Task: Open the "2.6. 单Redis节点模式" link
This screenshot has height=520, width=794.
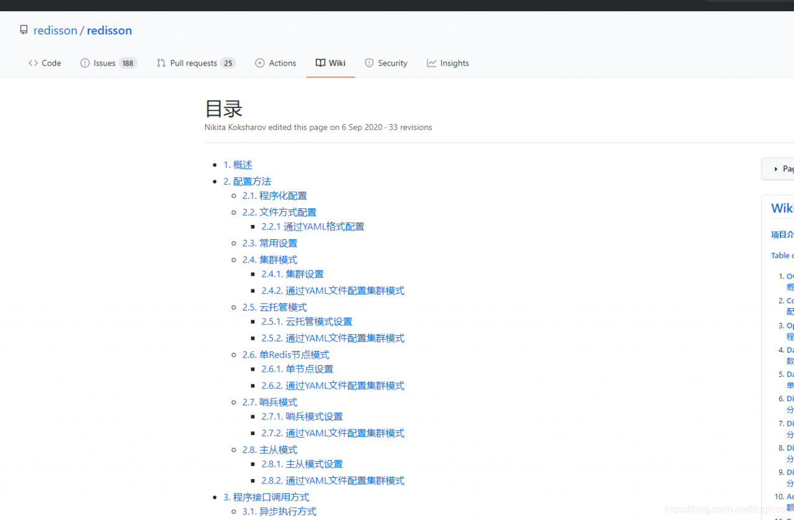Action: click(285, 355)
